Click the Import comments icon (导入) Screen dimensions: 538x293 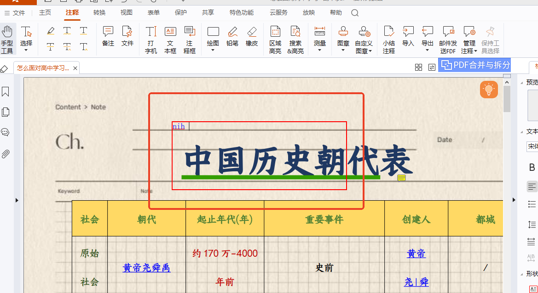[x=408, y=37]
